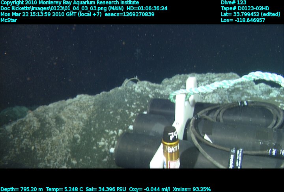Viewport: 284px width, 192px height.
Task: Click the Xmiss= 93.25% value
Action: [191, 189]
